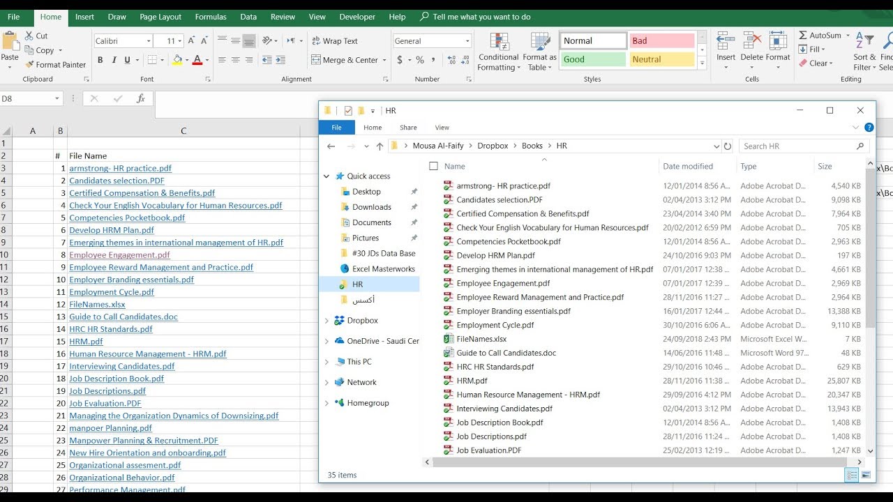
Task: Select Downloads in Quick access
Action: click(x=372, y=207)
